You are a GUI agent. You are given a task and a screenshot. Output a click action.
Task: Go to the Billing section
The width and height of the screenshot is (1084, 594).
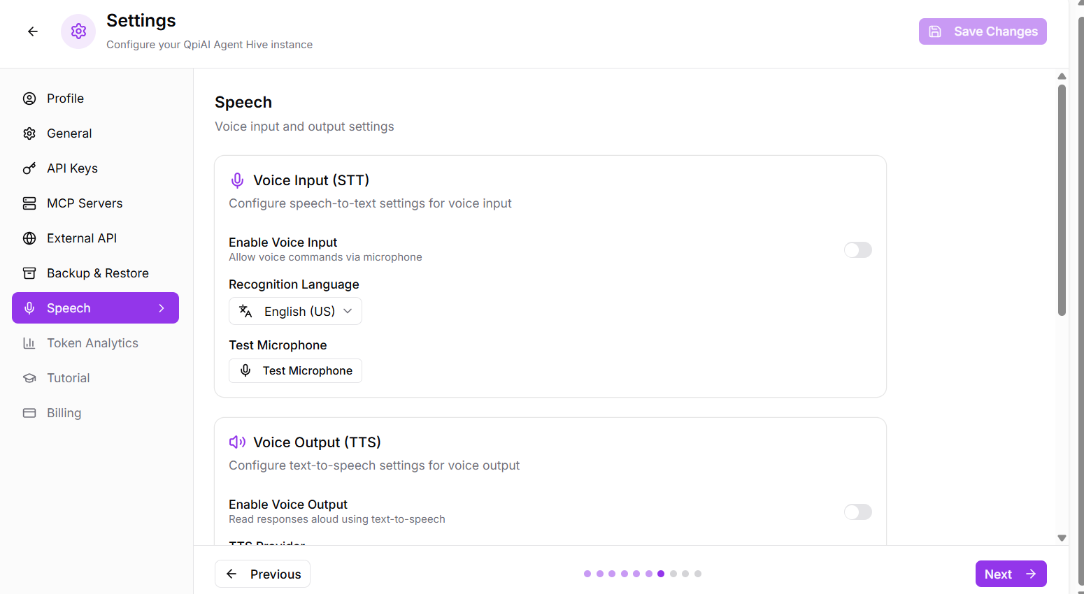pyautogui.click(x=64, y=413)
